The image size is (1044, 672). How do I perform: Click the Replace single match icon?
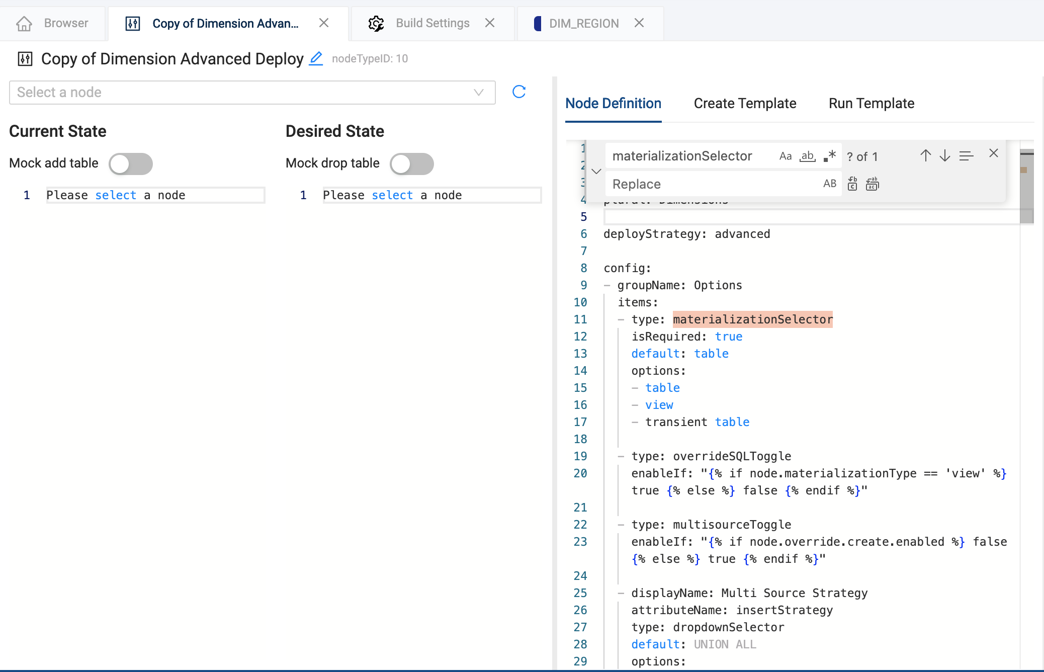pos(852,184)
